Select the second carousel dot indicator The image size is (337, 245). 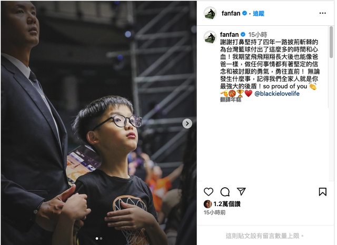coord(101,238)
